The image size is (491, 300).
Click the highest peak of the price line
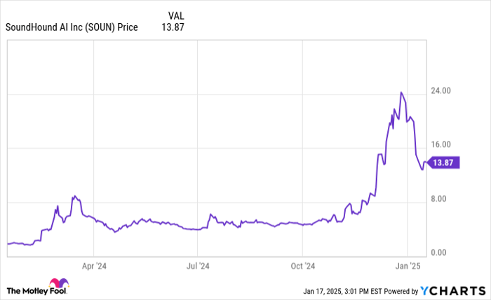coord(401,93)
